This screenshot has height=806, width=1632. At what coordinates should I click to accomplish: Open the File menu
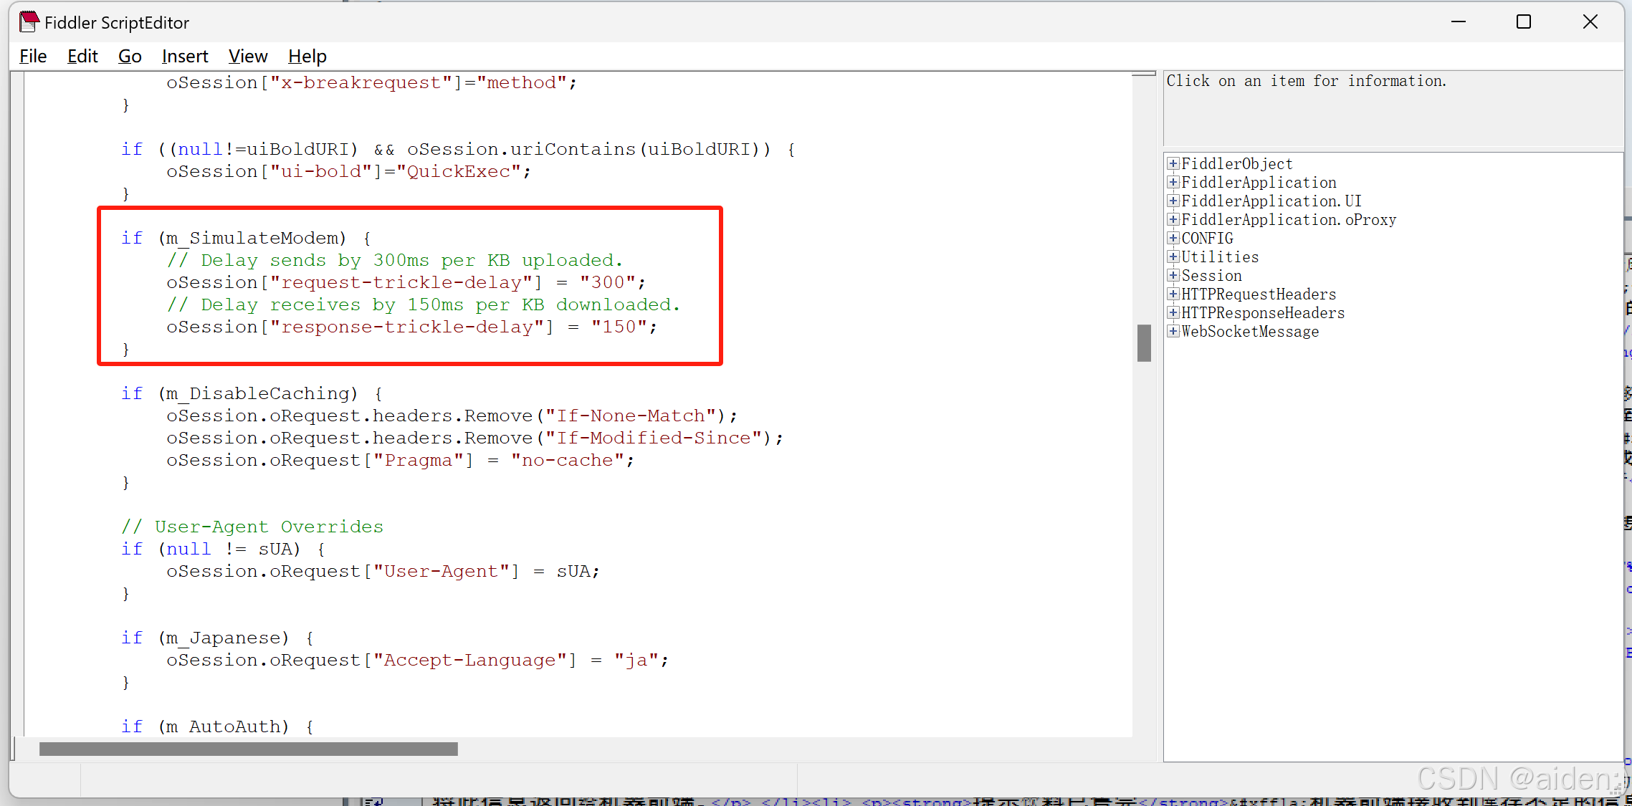coord(33,56)
